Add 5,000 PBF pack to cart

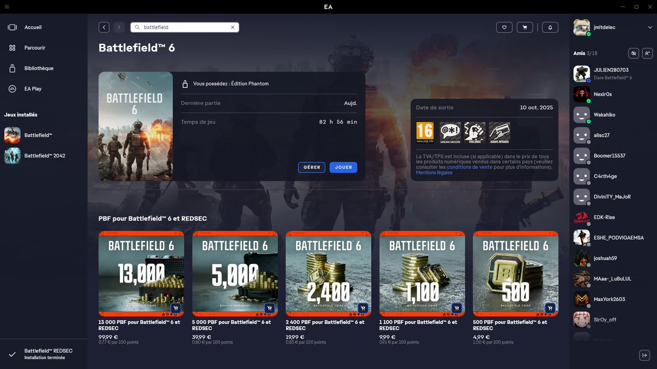tap(269, 308)
